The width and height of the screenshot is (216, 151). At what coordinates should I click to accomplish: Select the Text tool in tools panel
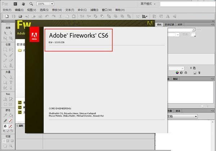point(11,82)
